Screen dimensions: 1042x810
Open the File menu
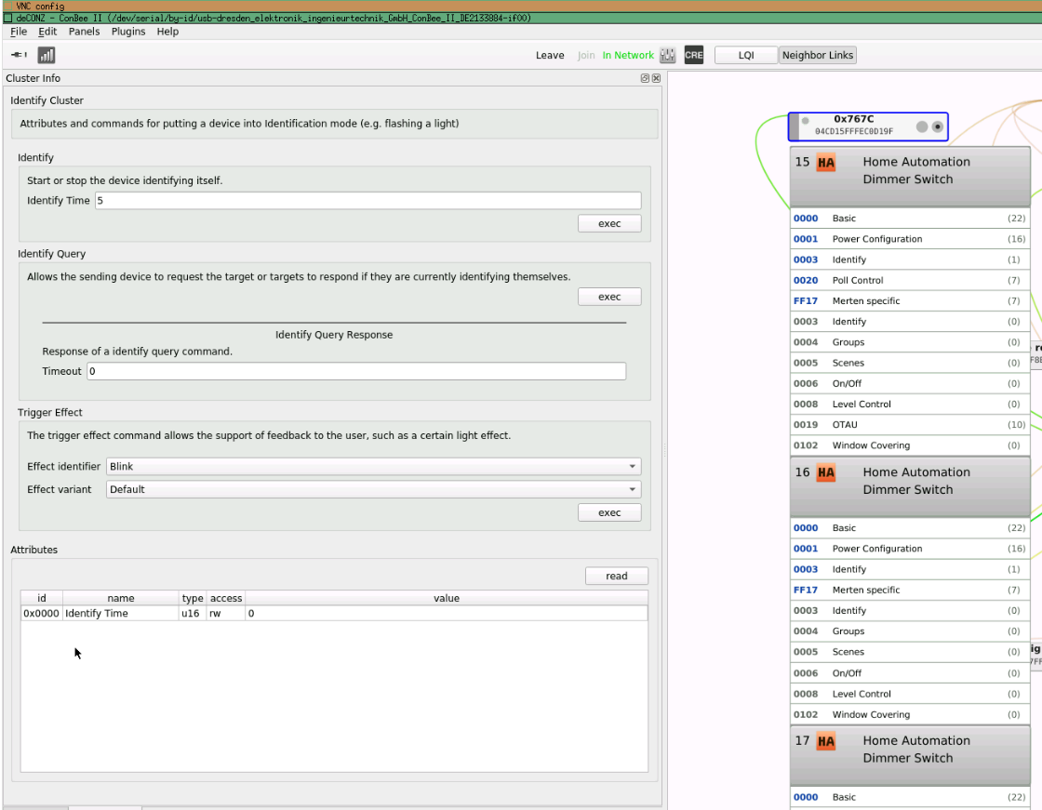tap(19, 32)
